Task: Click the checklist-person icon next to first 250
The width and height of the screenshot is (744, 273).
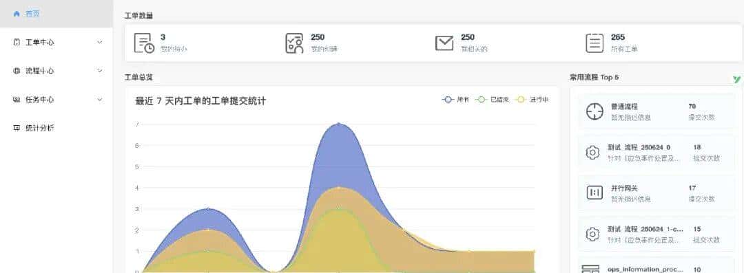Action: 294,43
